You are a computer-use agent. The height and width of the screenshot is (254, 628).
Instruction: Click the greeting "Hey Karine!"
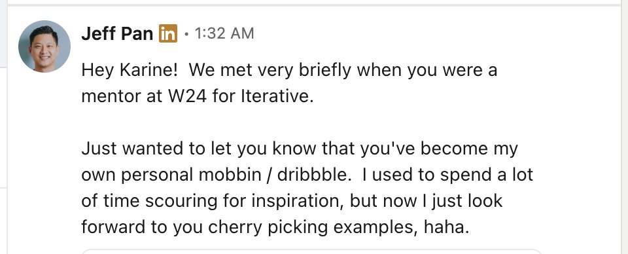[130, 71]
